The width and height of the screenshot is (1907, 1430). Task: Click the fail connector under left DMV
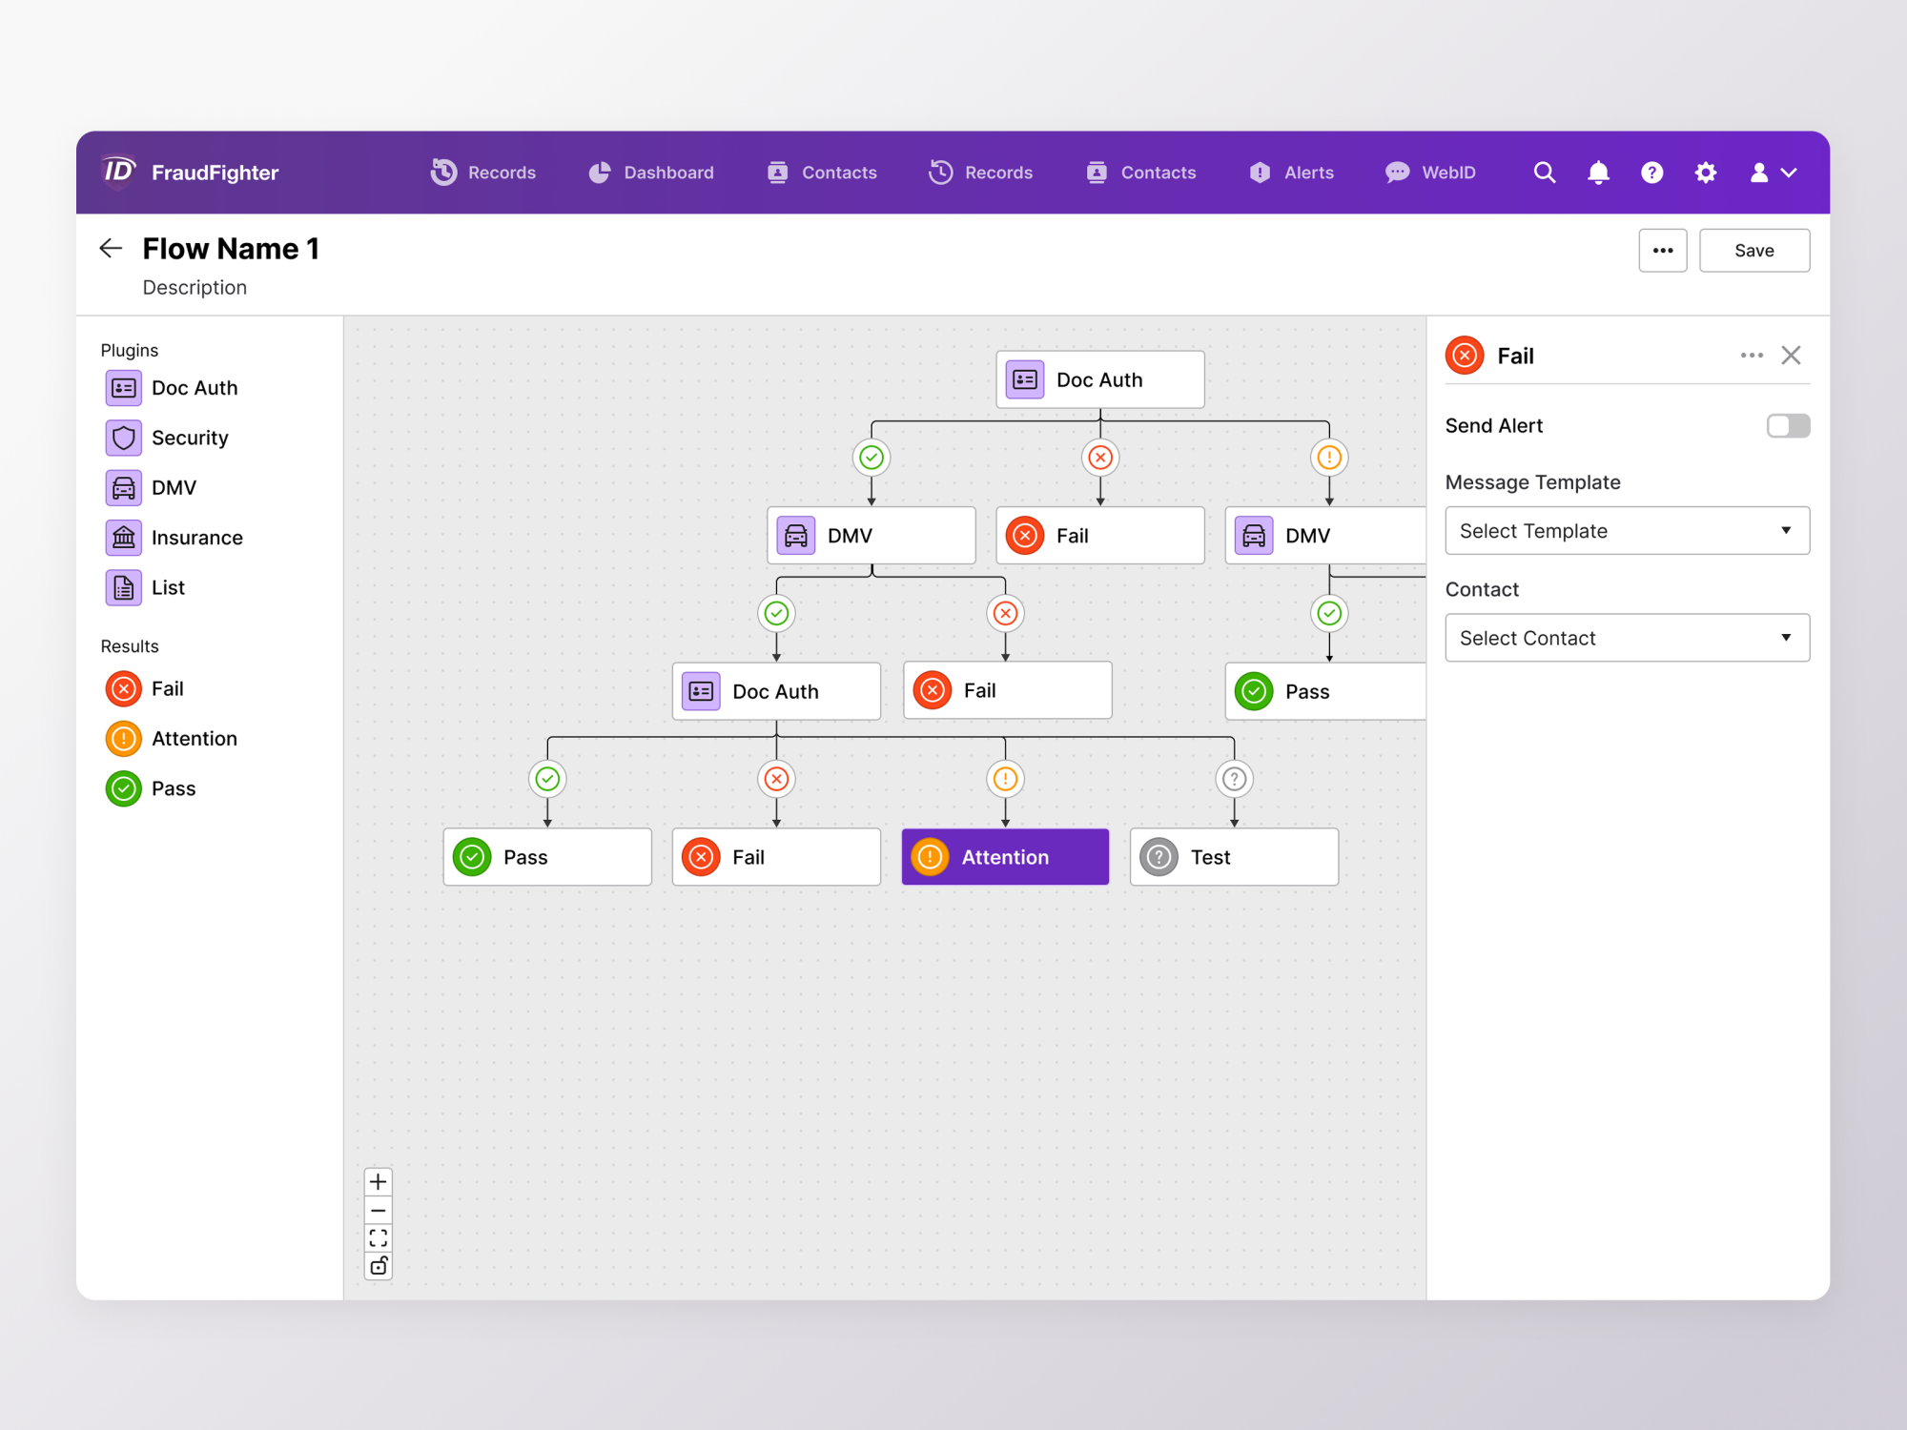click(x=1005, y=613)
